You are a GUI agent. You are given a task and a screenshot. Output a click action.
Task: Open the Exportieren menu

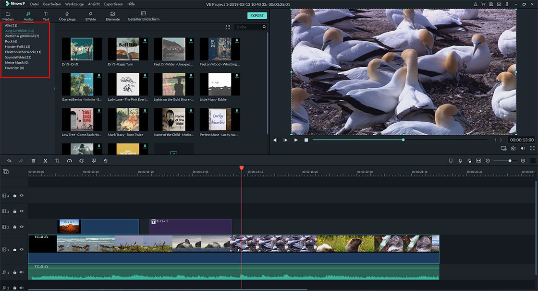click(113, 4)
